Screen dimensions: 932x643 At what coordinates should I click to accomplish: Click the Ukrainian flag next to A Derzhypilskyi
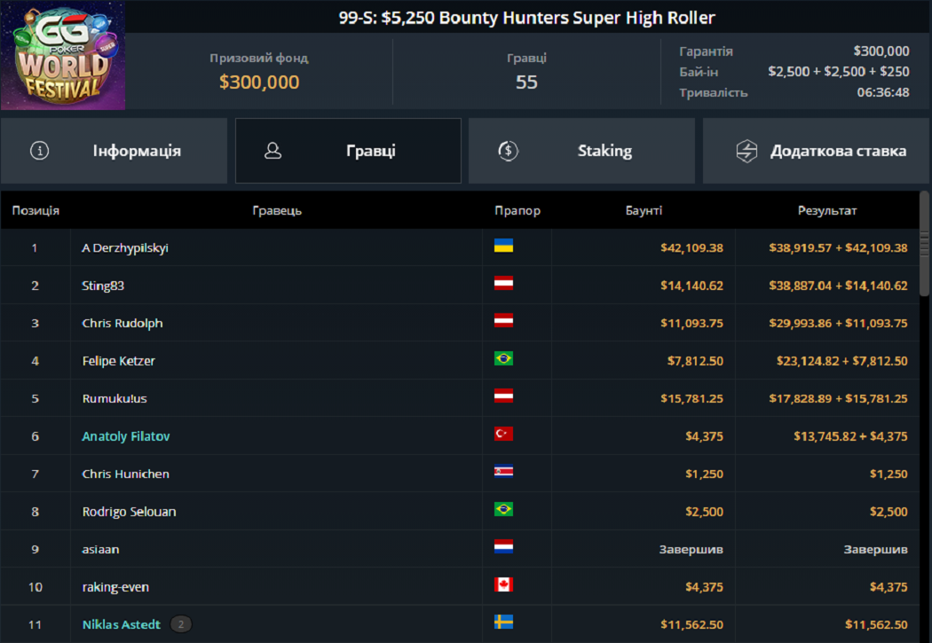click(x=503, y=247)
